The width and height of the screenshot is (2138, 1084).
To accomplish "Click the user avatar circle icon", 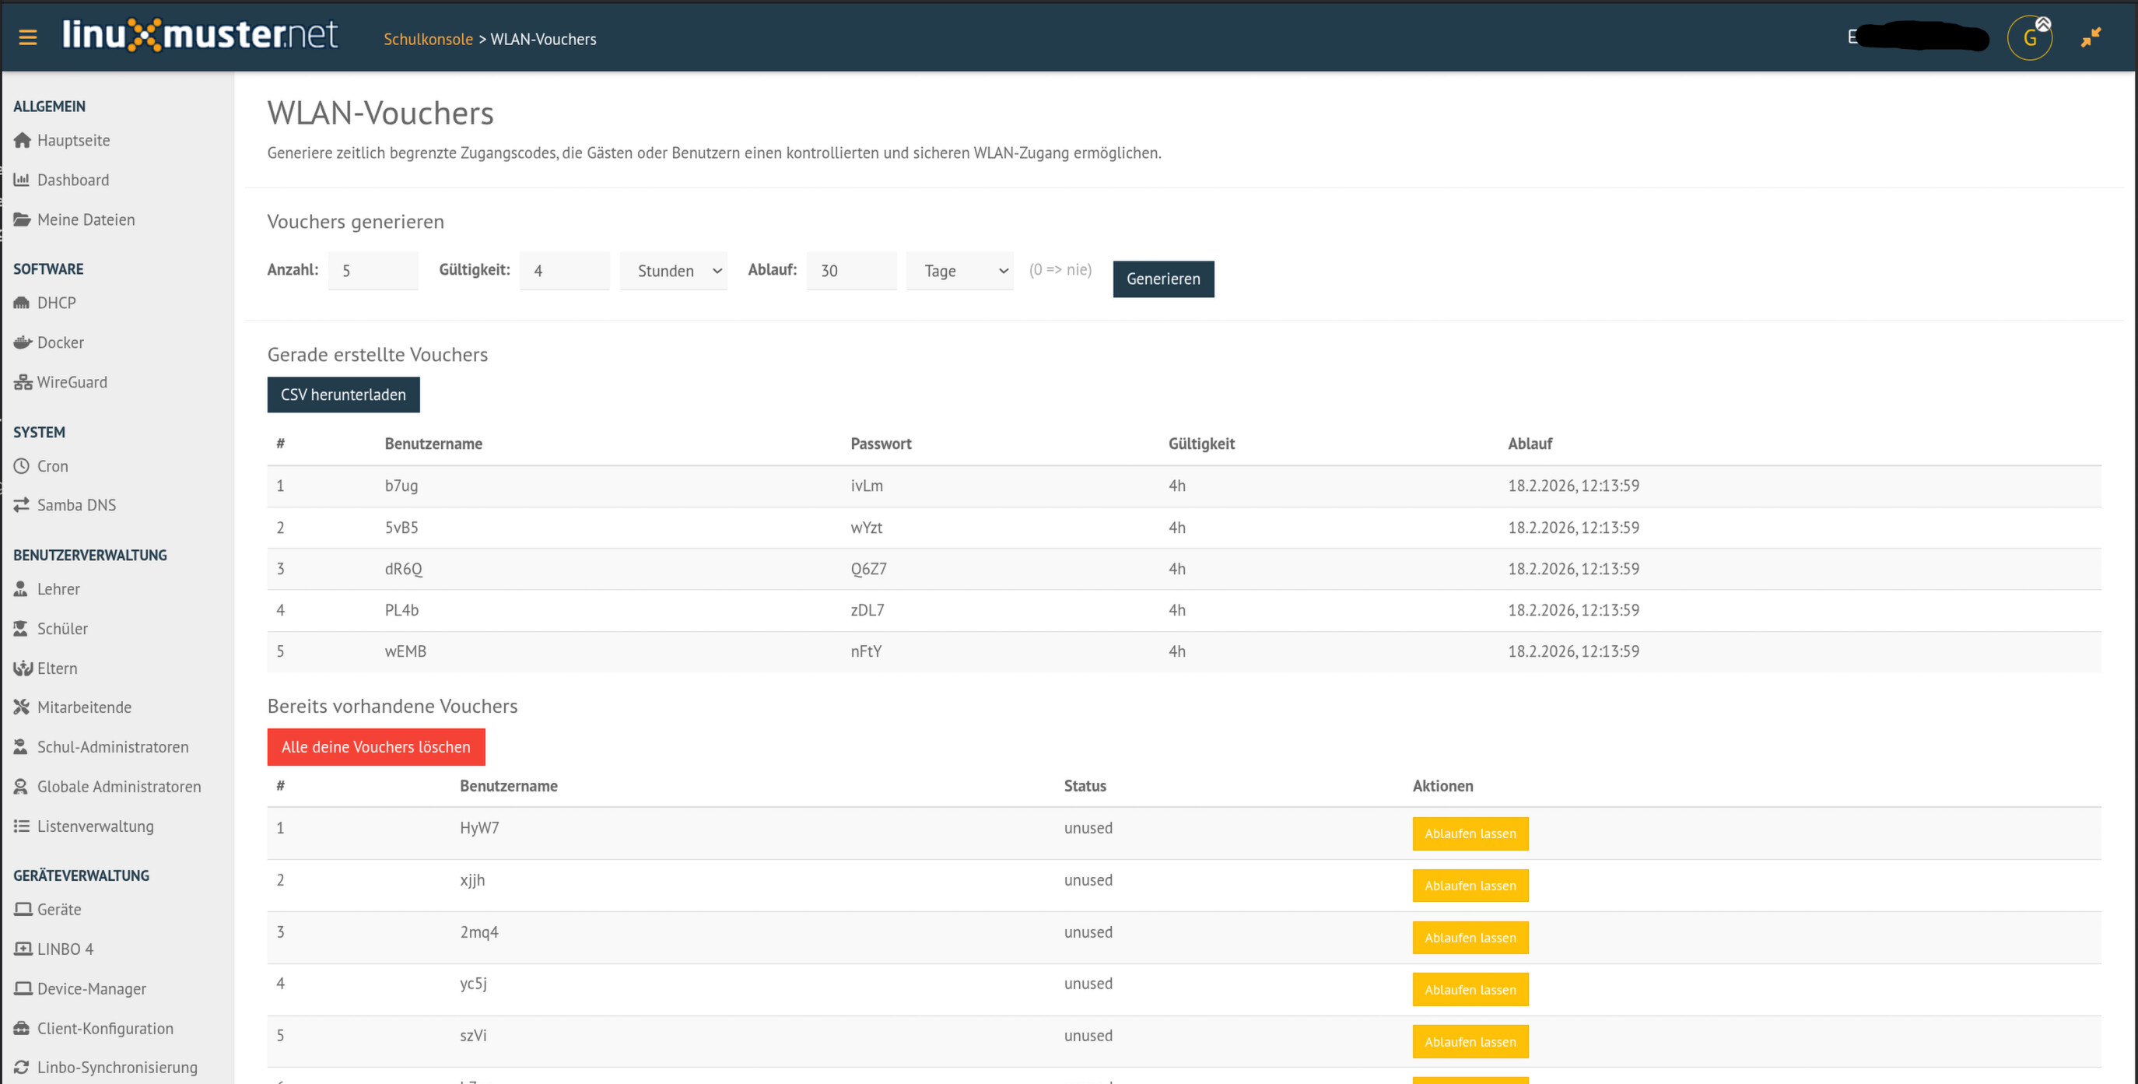I will point(2029,38).
